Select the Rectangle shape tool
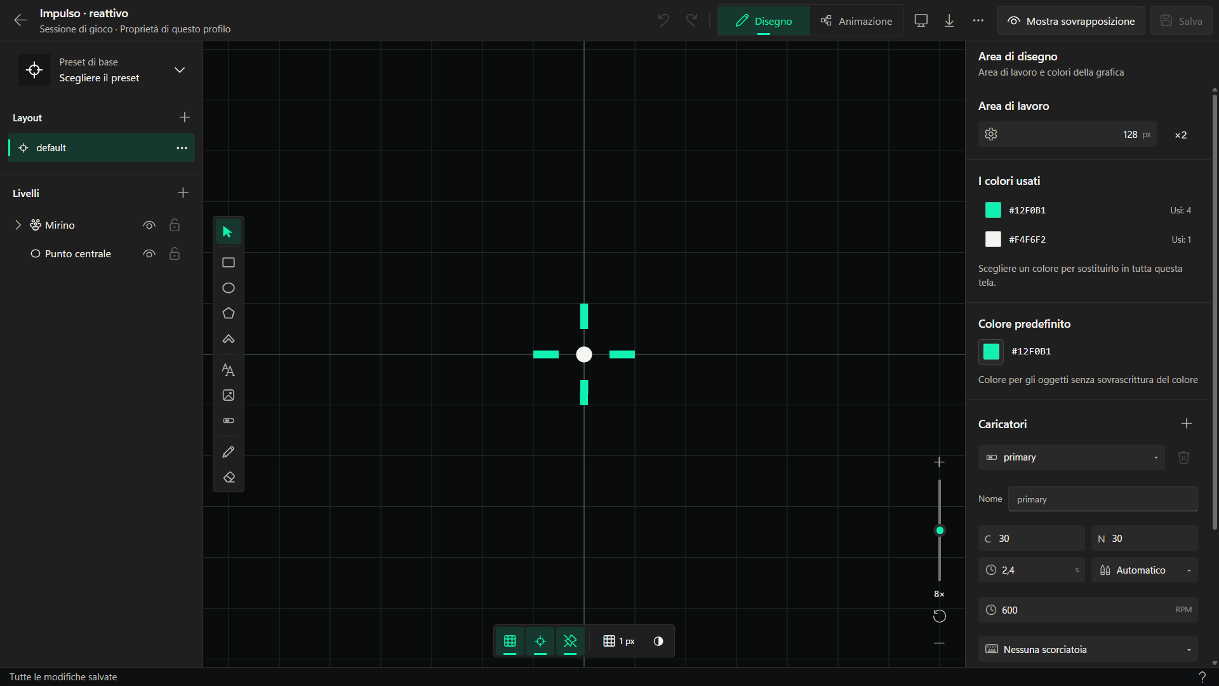The height and width of the screenshot is (686, 1219). click(x=229, y=262)
